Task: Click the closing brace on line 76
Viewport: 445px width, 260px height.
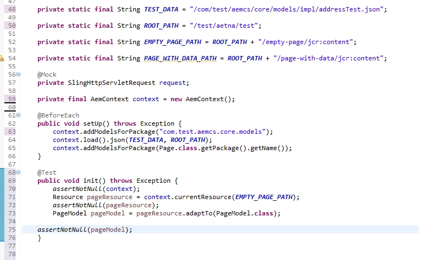Action: (x=40, y=238)
